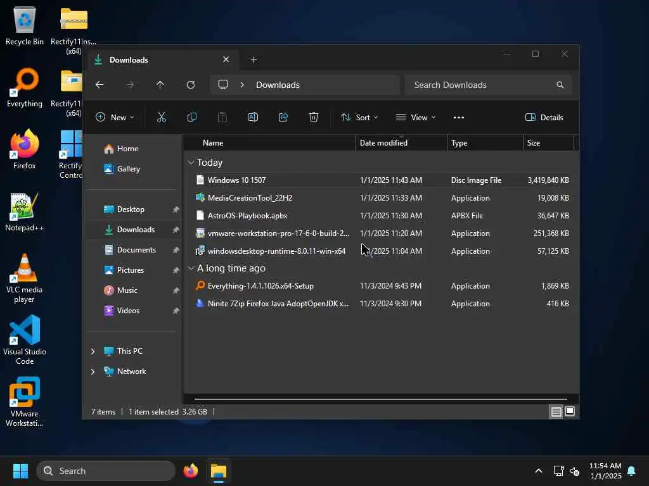Switch to large thumbnails view icon in status bar
Screen dimensions: 649x486
(570, 411)
